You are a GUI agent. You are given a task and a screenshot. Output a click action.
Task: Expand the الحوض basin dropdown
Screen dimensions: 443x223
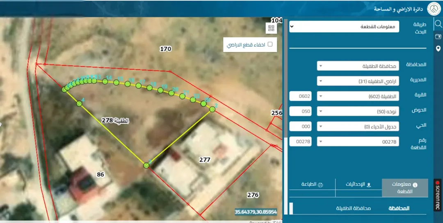point(358,111)
